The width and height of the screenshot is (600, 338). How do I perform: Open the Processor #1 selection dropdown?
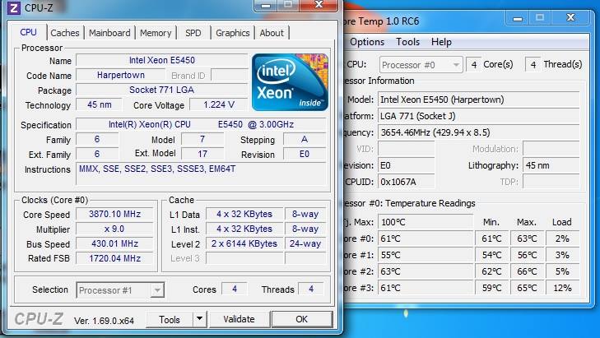pyautogui.click(x=120, y=290)
